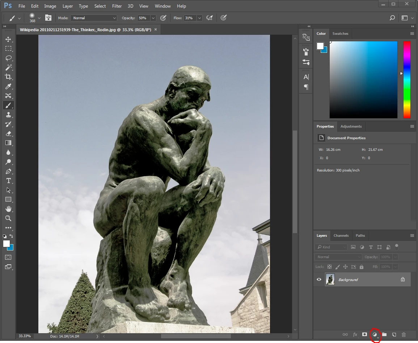Pick a color in the color field

(x=364, y=80)
